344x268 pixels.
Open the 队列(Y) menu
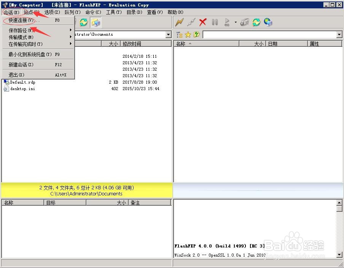(73, 12)
